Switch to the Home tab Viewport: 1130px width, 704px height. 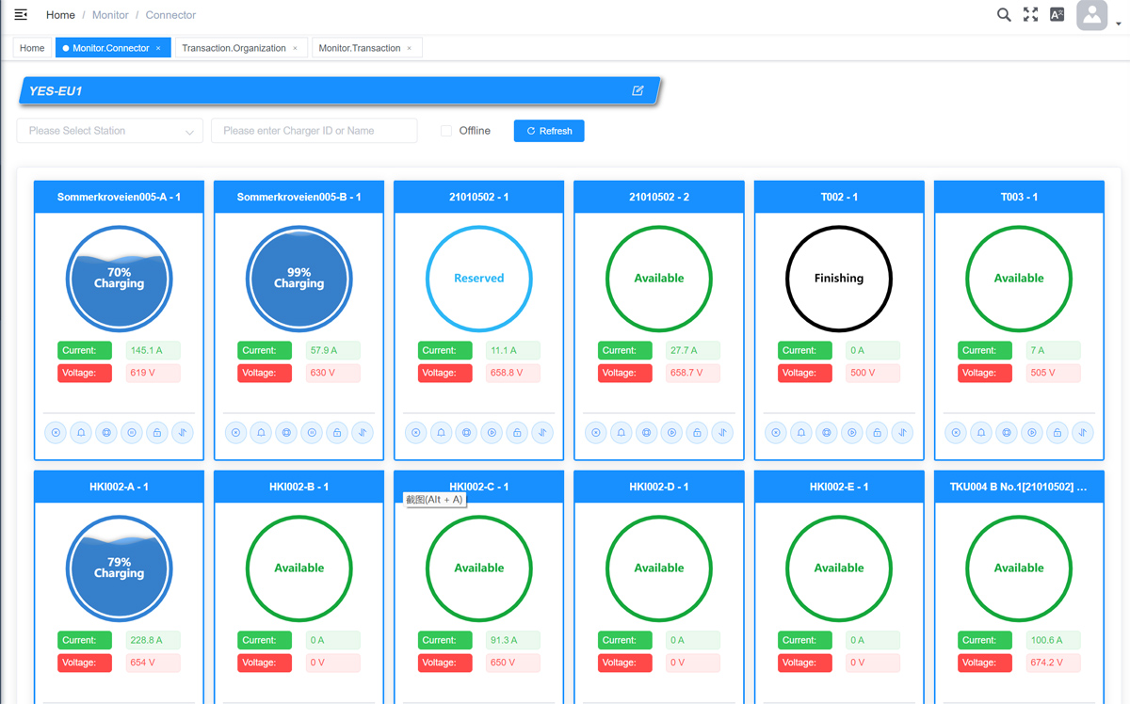click(x=32, y=48)
